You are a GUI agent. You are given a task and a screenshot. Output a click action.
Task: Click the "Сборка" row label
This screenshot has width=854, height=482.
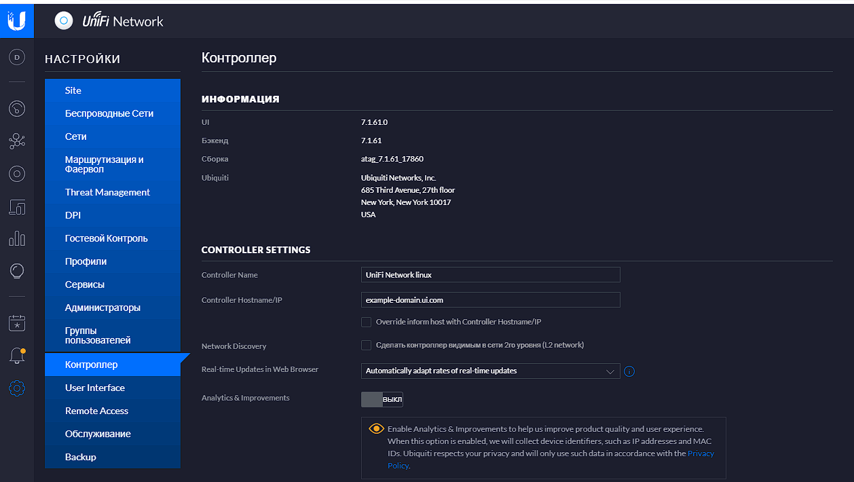pyautogui.click(x=215, y=159)
